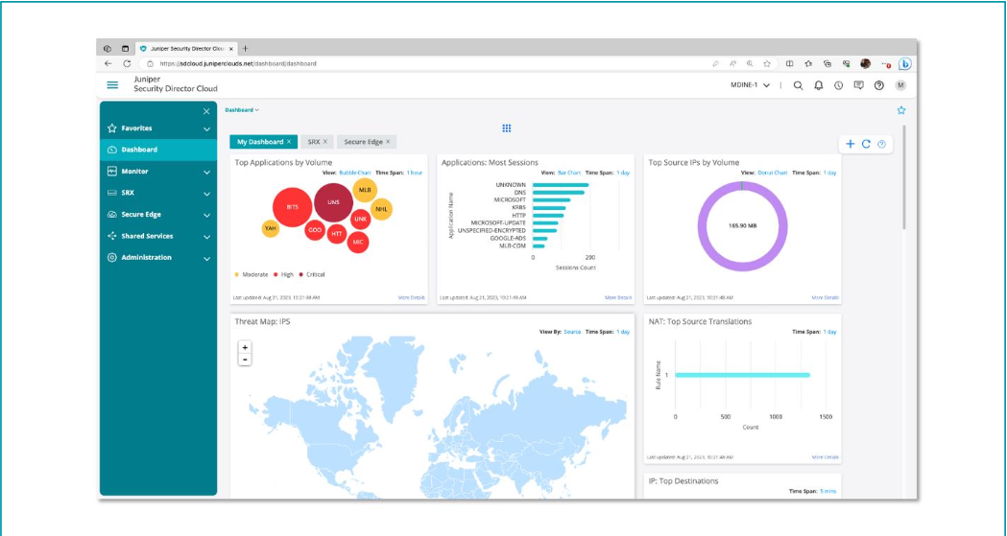The height and width of the screenshot is (536, 1007).
Task: Select the Secure Edge dashboard tab
Action: [x=363, y=142]
